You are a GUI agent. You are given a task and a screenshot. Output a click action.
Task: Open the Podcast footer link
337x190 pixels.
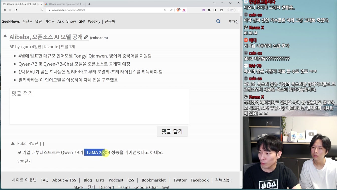pos(116,180)
